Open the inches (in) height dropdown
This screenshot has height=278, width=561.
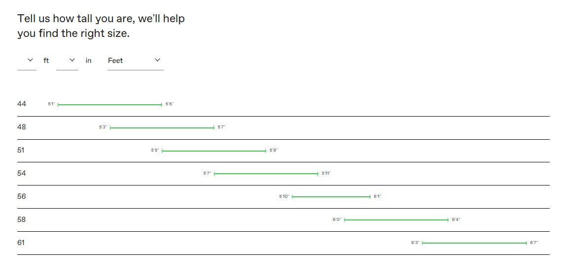tap(67, 61)
